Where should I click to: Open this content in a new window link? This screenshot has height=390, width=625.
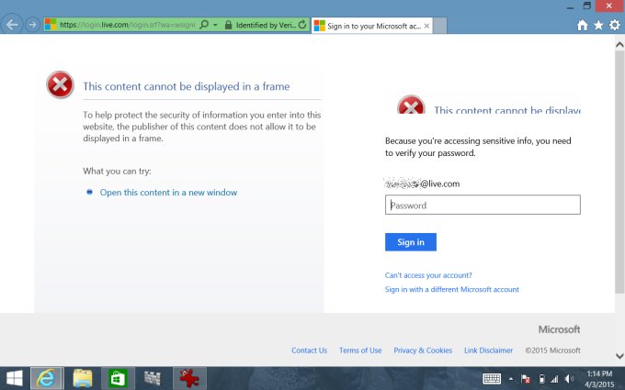[x=168, y=193]
